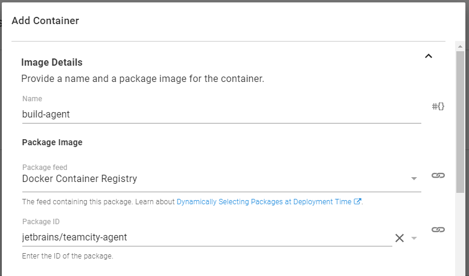Click the chain icon beside Package feed
Image resolution: width=469 pixels, height=276 pixels.
click(438, 175)
